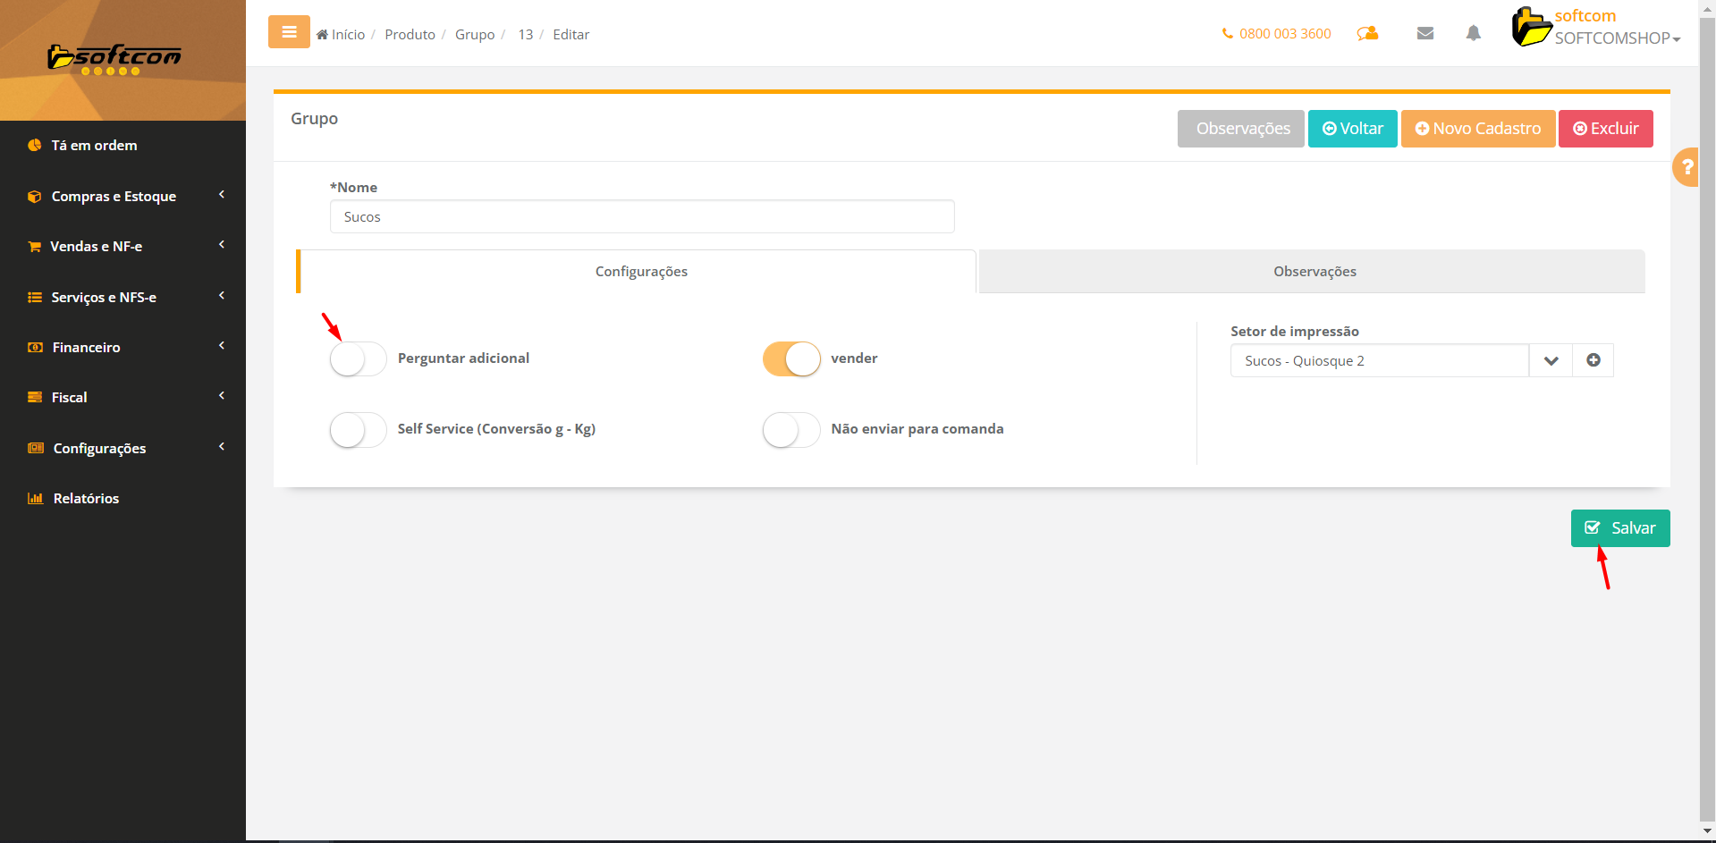Click the Softcom logo in sidebar
The height and width of the screenshot is (843, 1716).
tap(114, 59)
